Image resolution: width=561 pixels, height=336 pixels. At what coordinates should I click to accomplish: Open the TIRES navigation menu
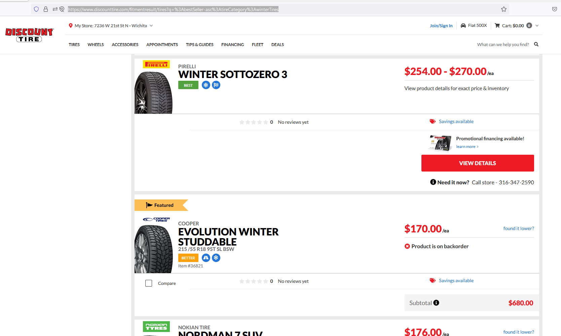(74, 44)
